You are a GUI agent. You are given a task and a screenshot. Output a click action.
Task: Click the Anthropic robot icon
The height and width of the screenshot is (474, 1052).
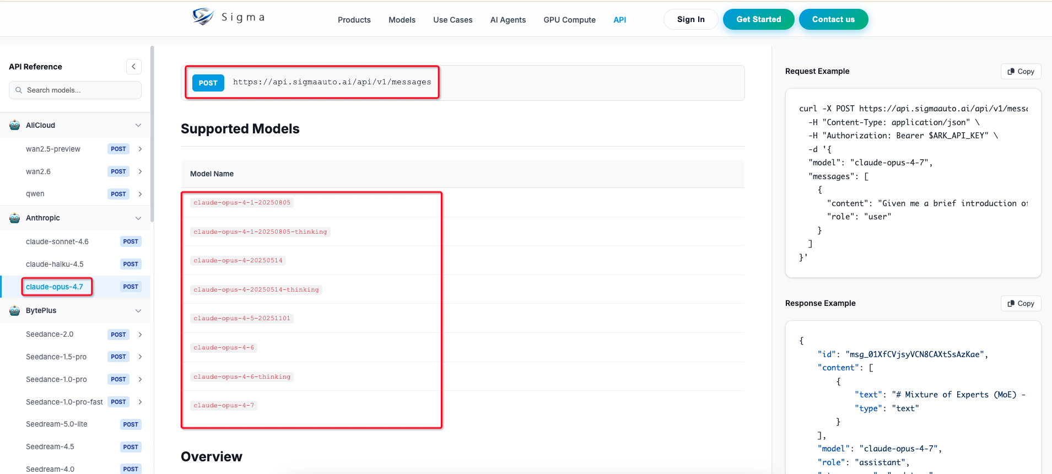tap(15, 218)
